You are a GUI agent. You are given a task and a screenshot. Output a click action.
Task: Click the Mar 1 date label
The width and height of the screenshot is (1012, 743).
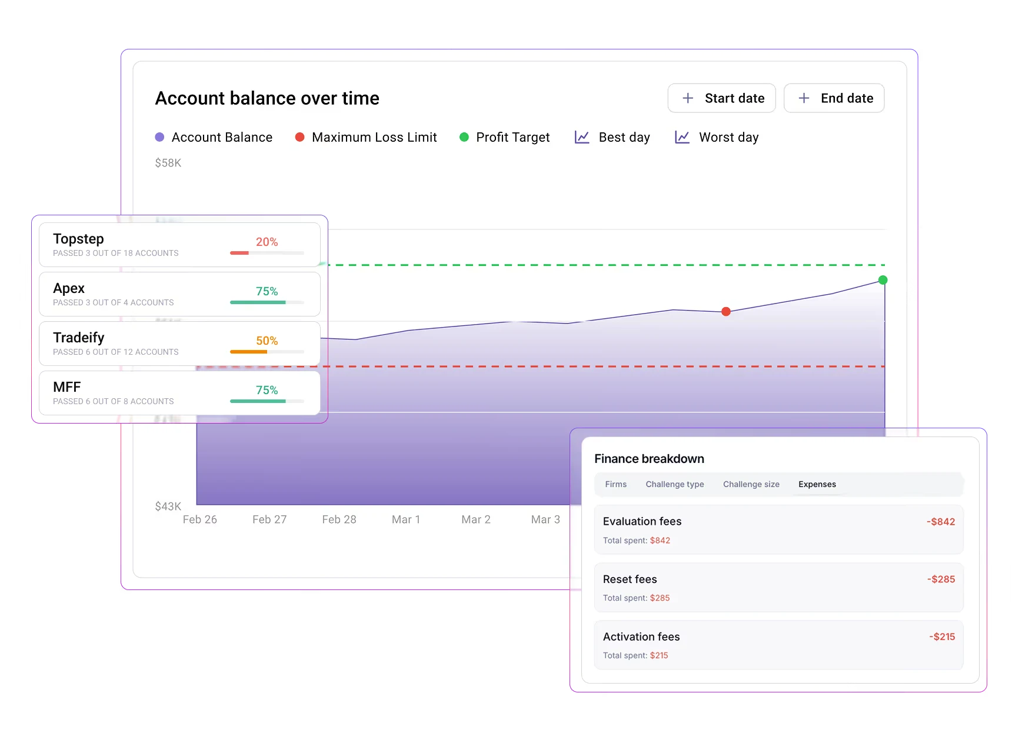406,519
